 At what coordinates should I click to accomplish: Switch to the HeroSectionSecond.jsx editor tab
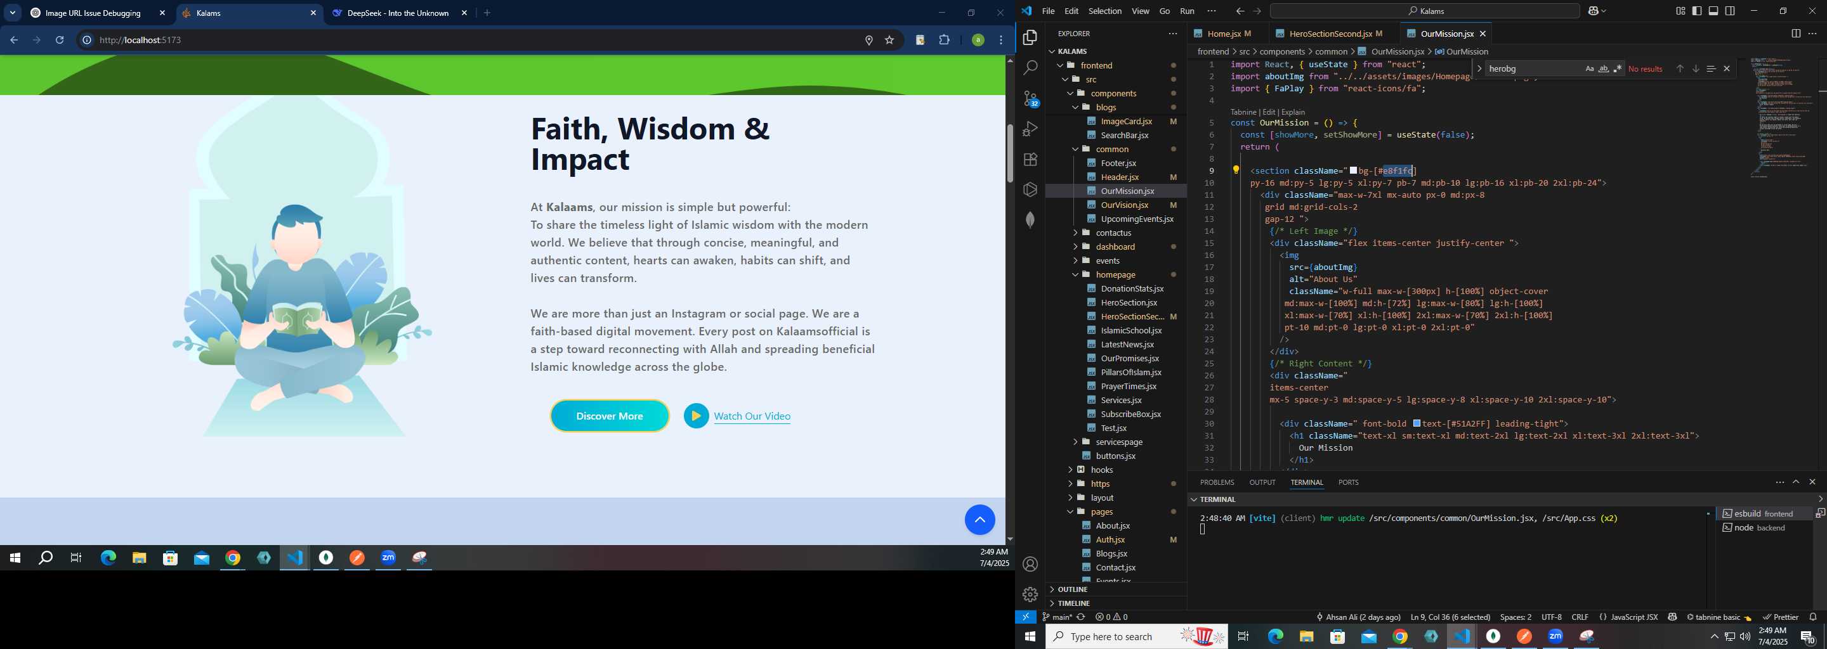[x=1330, y=34]
